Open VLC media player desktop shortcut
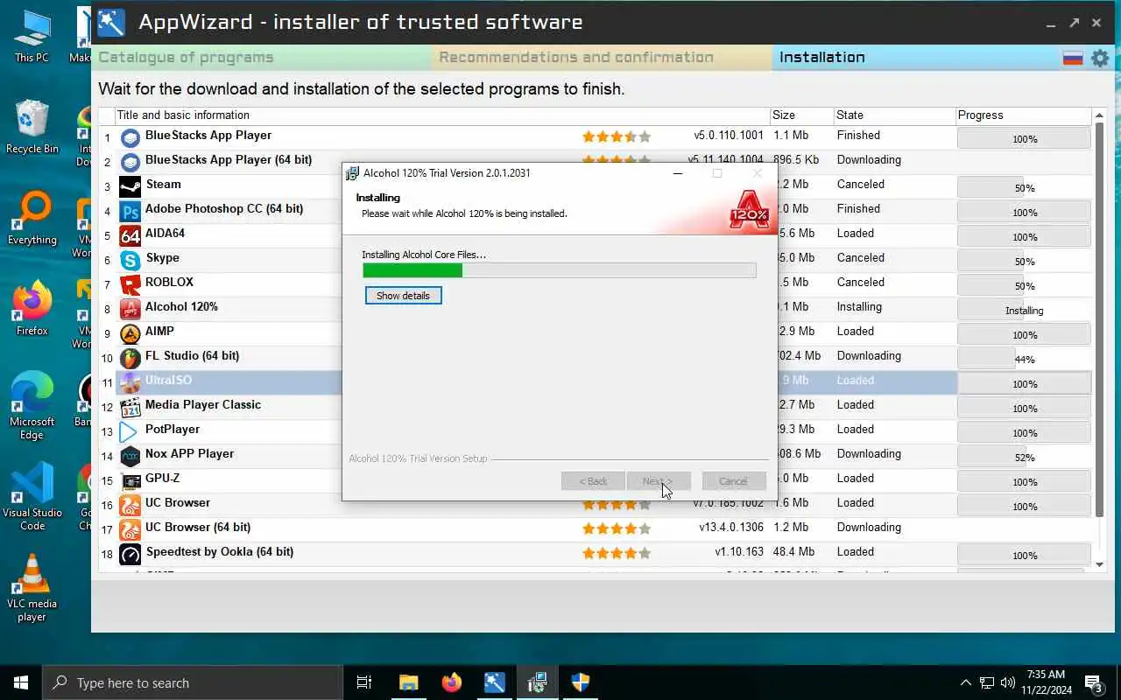The width and height of the screenshot is (1121, 700). pos(32,588)
